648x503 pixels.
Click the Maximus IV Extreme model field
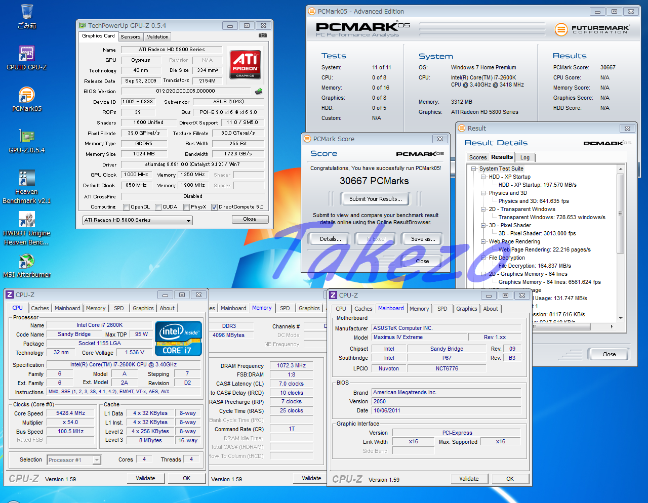point(419,337)
